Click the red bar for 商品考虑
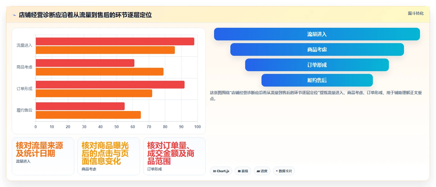The width and height of the screenshot is (436, 187). point(85,63)
